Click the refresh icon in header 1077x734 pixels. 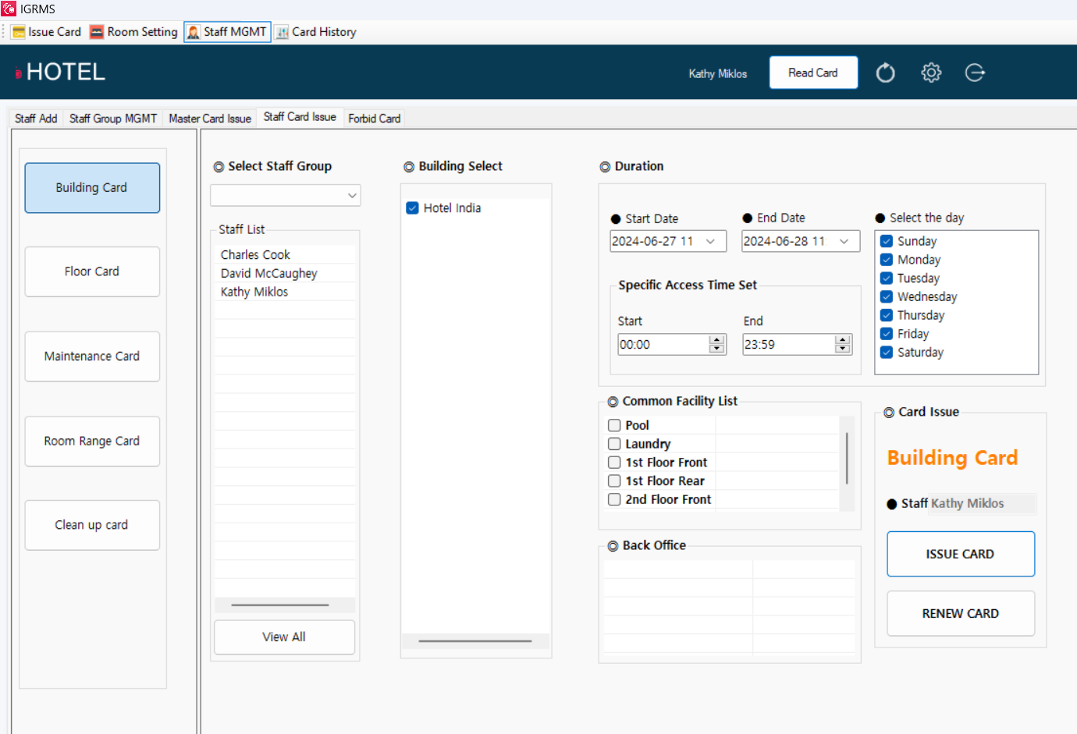point(885,73)
